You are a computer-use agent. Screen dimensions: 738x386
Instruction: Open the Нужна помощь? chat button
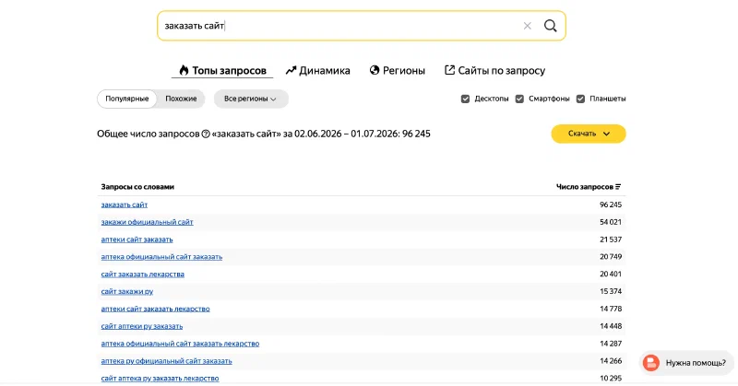(x=686, y=362)
